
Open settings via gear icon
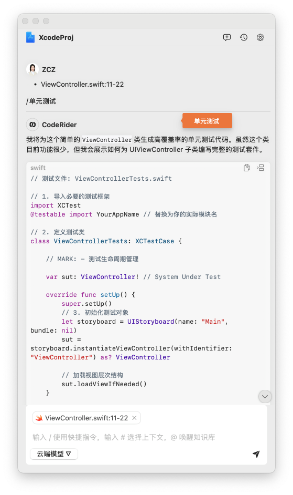tap(260, 37)
